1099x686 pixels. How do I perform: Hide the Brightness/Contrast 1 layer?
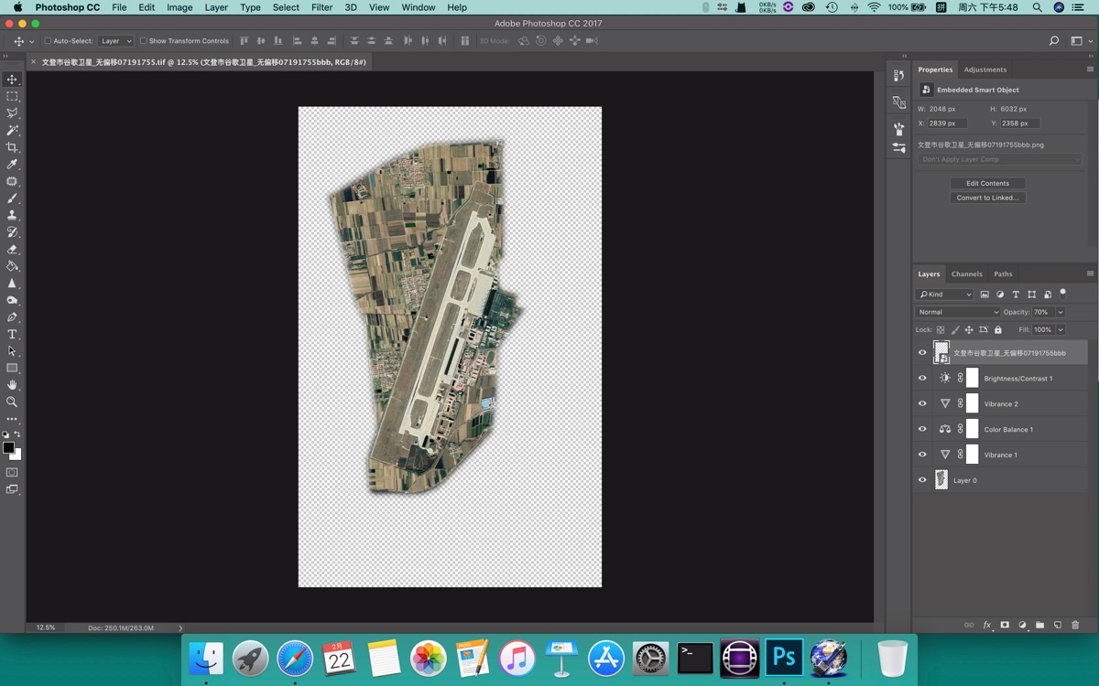(922, 378)
